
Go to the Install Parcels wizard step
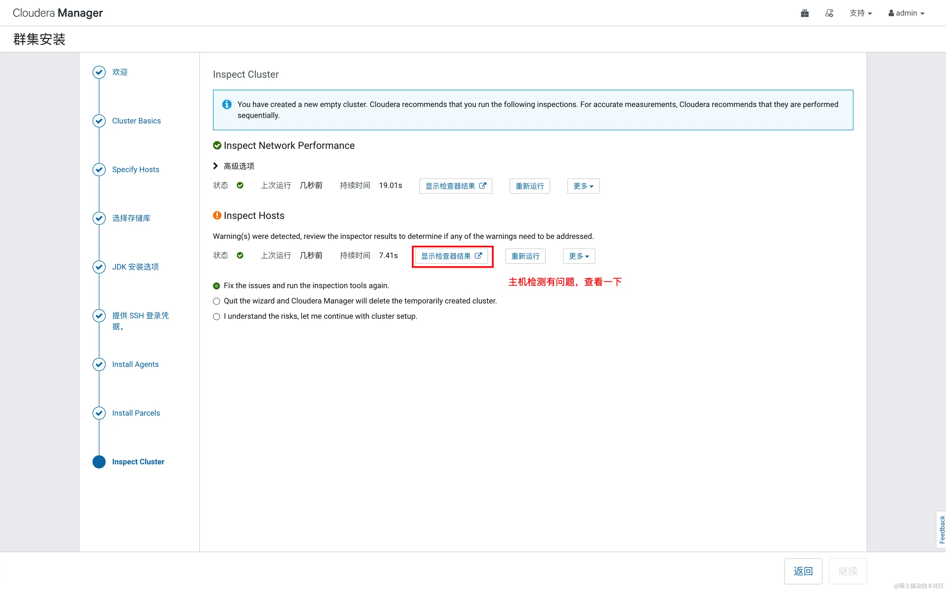[136, 413]
